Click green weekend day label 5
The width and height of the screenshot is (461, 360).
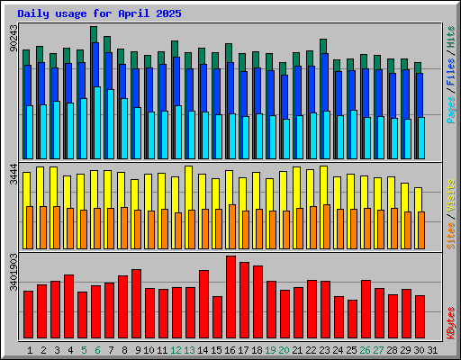(84, 350)
